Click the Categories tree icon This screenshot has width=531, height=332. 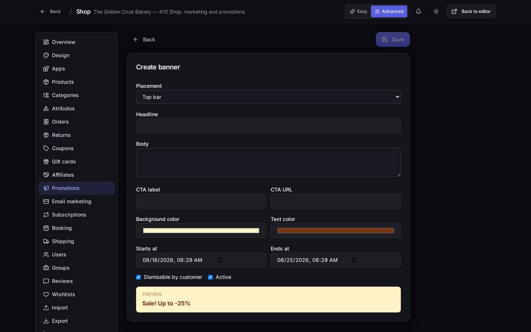click(46, 95)
